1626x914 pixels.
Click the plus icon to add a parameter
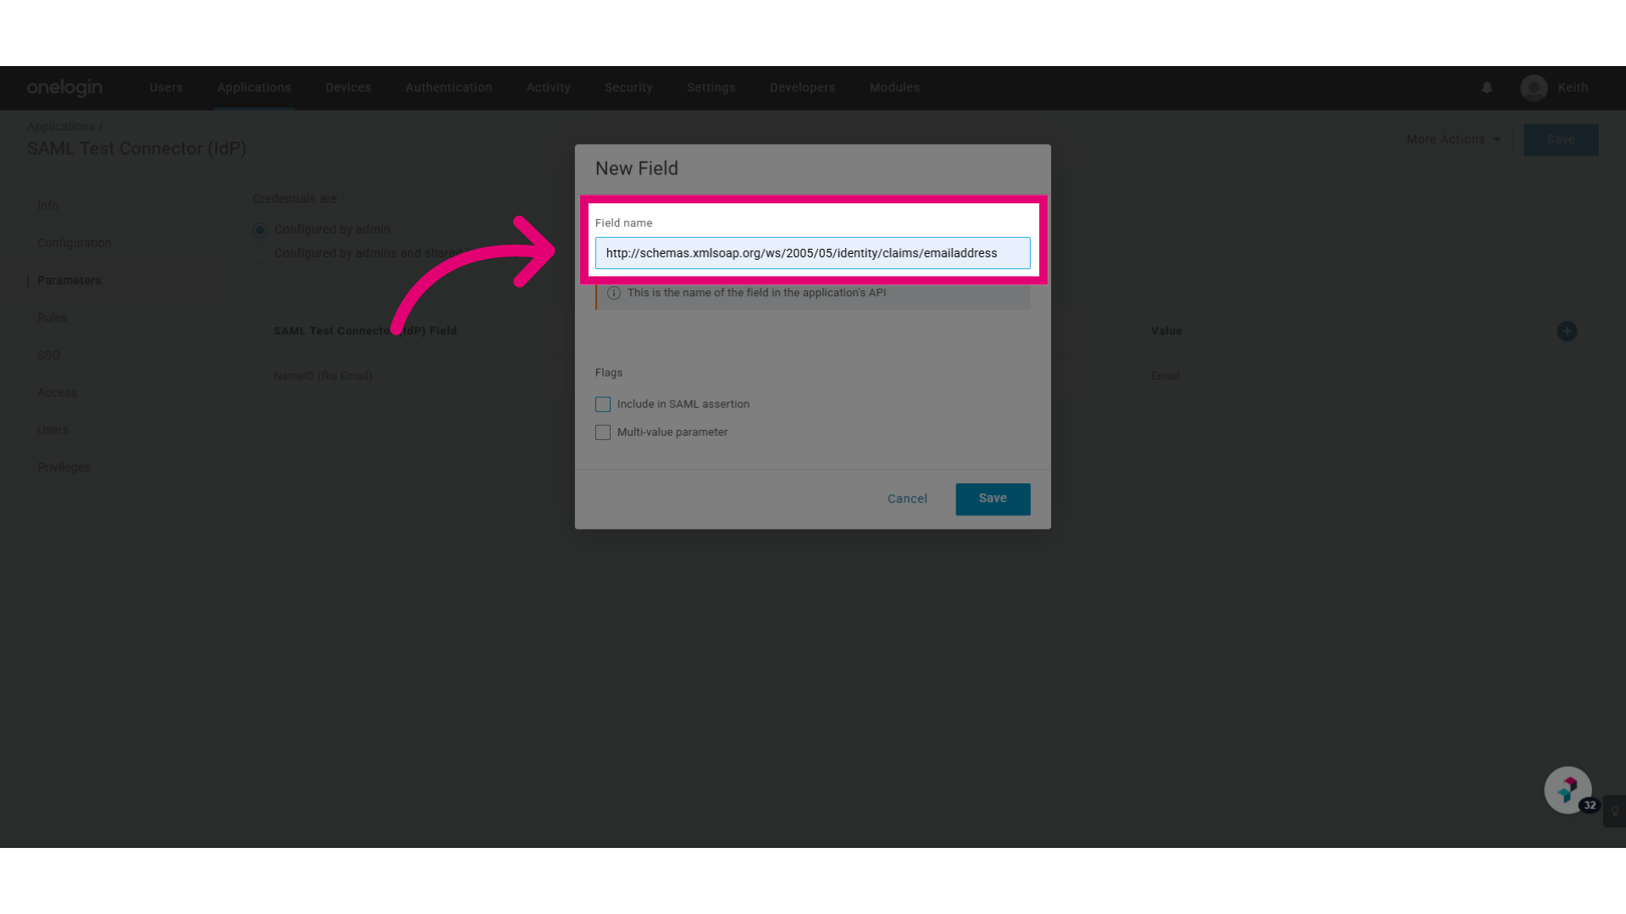[x=1567, y=332]
